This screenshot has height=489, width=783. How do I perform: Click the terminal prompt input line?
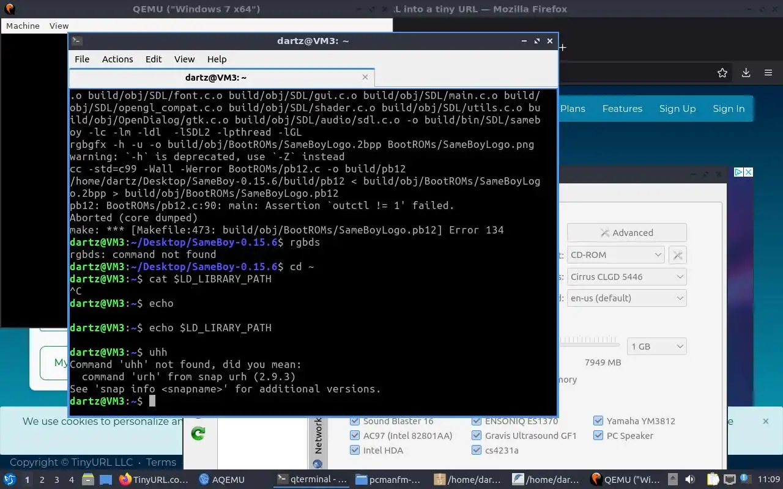coord(313,401)
